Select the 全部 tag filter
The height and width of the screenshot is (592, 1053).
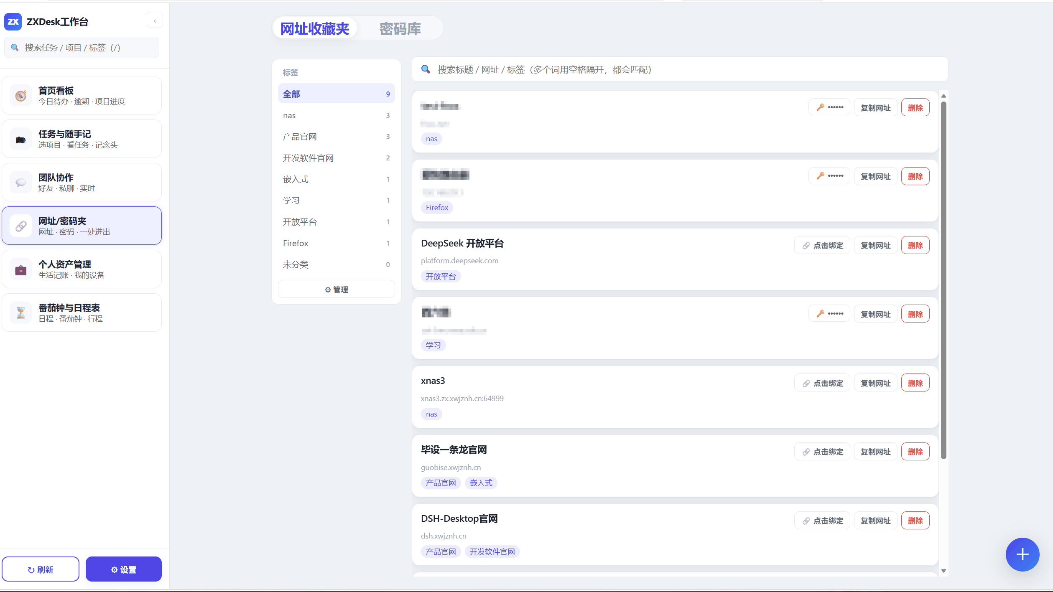click(336, 94)
